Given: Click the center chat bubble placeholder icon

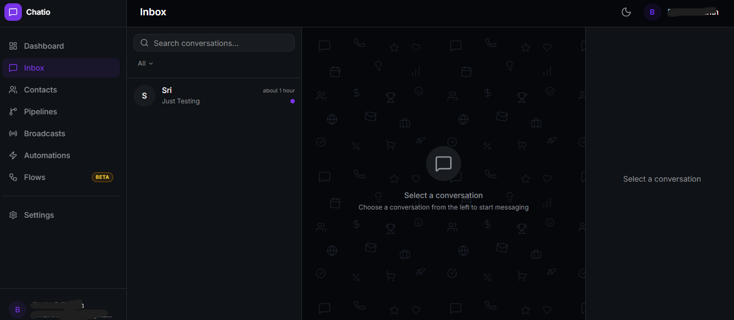Looking at the screenshot, I should click(444, 164).
